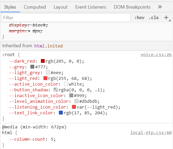Click the --column-count property name
This screenshot has width=173, height=149.
coord(27,139)
